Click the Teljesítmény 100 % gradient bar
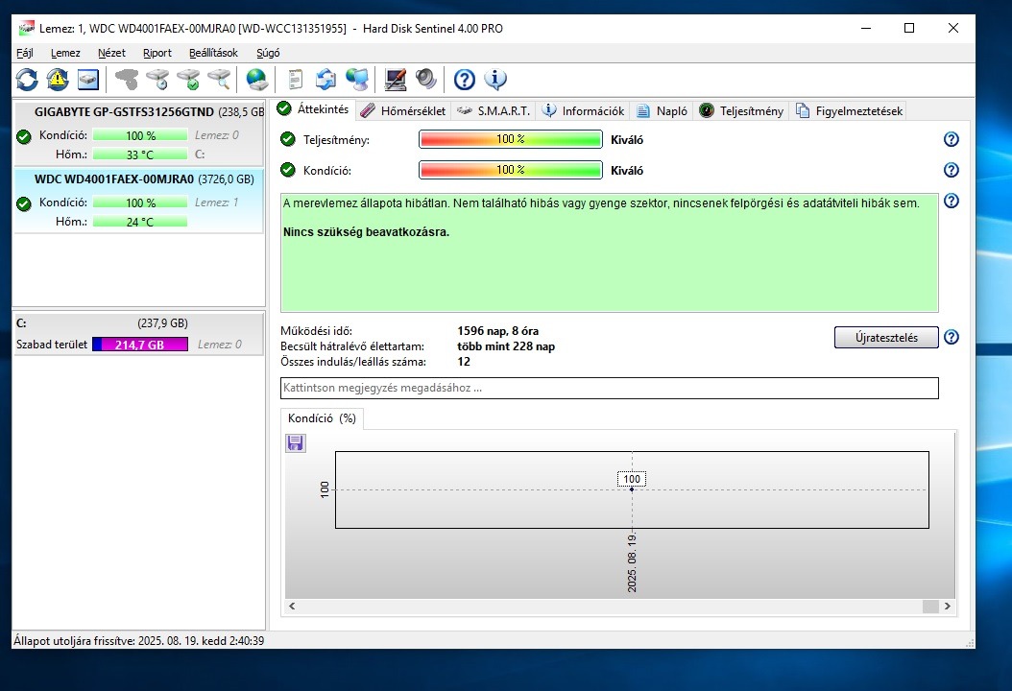 [511, 139]
